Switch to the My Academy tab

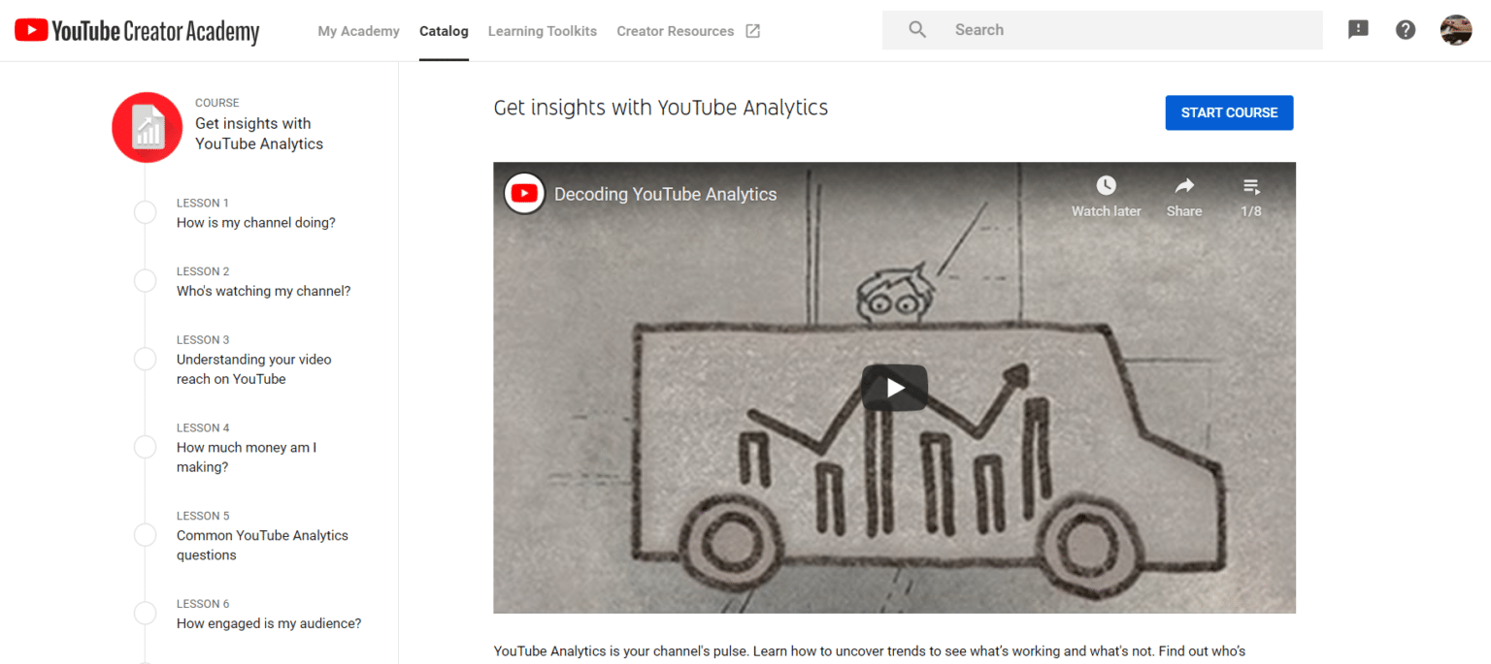(358, 31)
